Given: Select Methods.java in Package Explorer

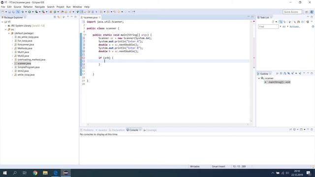Looking at the screenshot, I should click(25, 48).
